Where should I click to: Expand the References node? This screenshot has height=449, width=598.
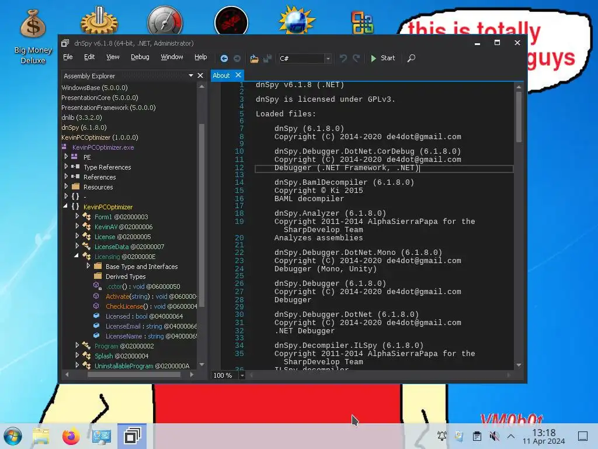pos(66,177)
